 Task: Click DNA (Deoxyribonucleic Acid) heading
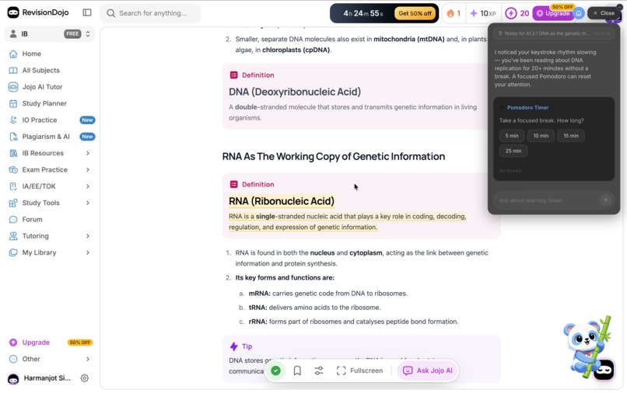(295, 92)
